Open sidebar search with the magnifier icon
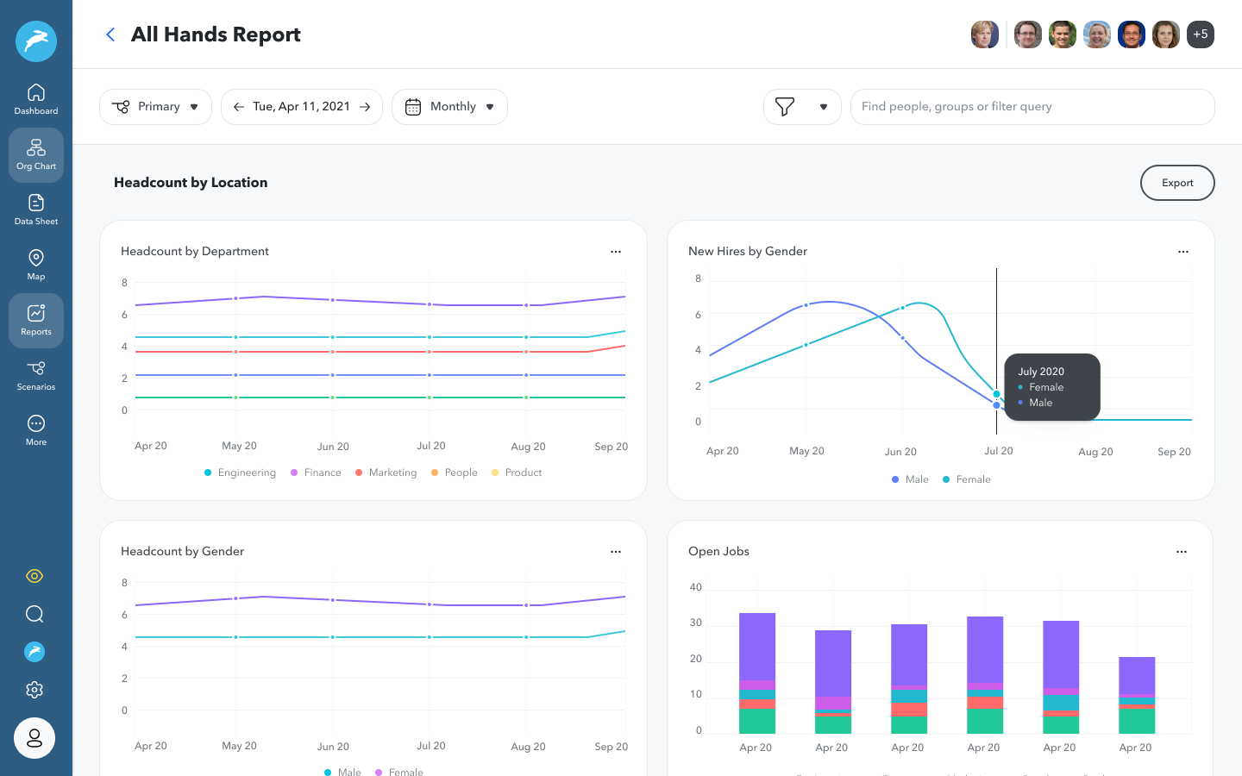The height and width of the screenshot is (776, 1242). pos(34,613)
